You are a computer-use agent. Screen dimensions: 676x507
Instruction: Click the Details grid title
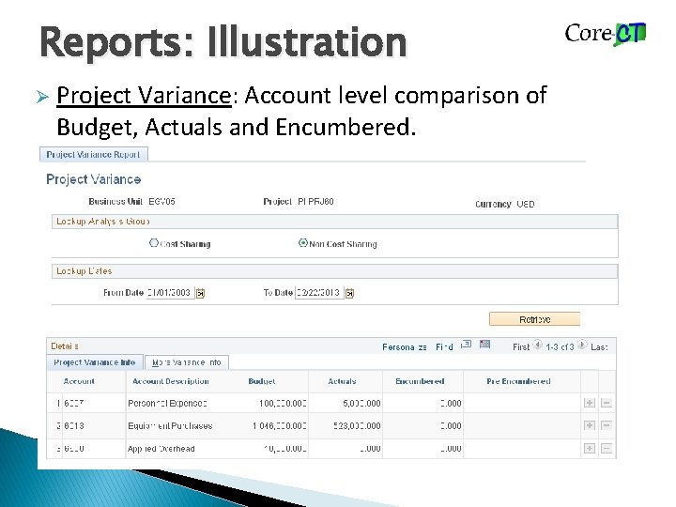[65, 346]
